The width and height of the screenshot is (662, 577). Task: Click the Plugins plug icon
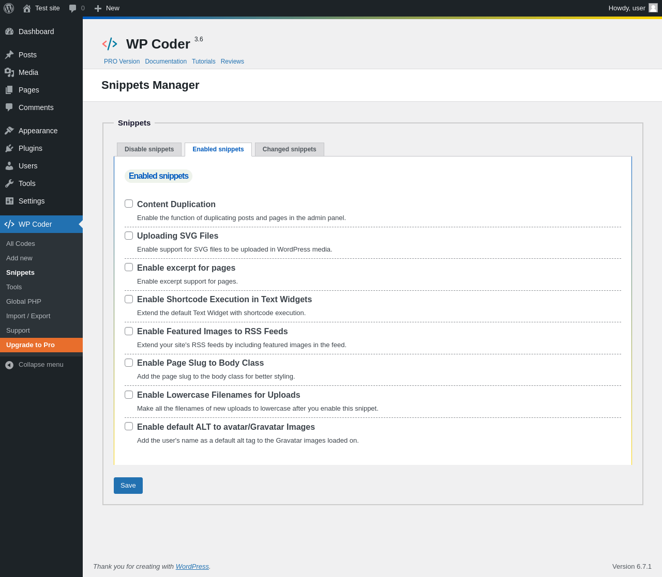(9, 148)
